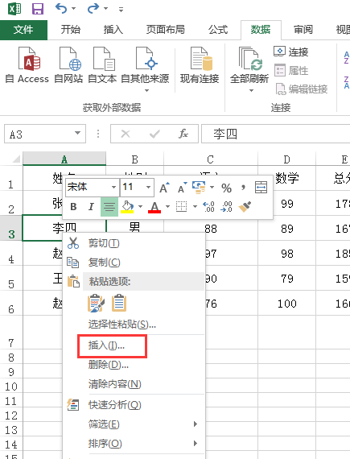Click percent style icon

pyautogui.click(x=227, y=188)
